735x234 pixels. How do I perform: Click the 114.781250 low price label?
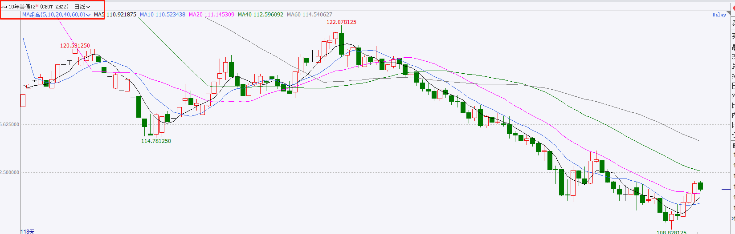pyautogui.click(x=156, y=141)
